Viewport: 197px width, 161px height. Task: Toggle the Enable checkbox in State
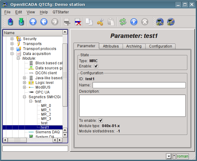(x=96, y=66)
